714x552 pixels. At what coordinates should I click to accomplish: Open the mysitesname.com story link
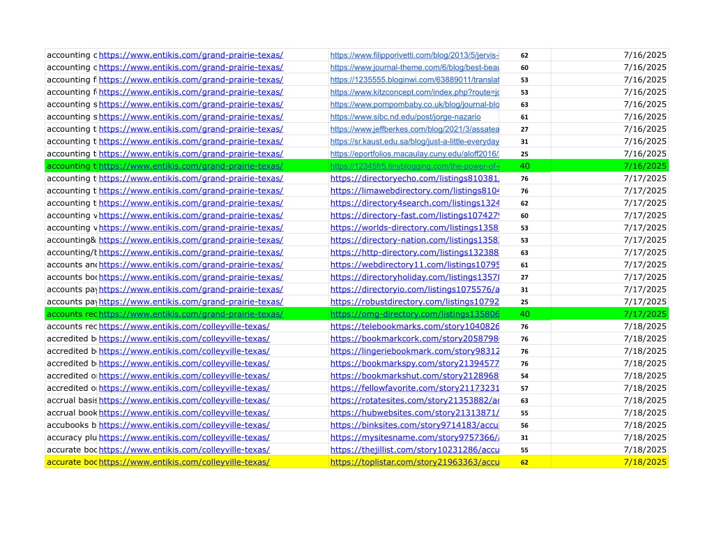pyautogui.click(x=414, y=437)
